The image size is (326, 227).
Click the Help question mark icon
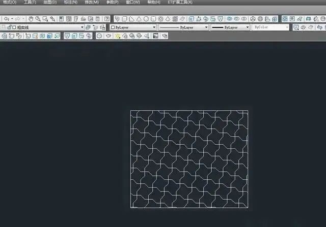(x=107, y=19)
